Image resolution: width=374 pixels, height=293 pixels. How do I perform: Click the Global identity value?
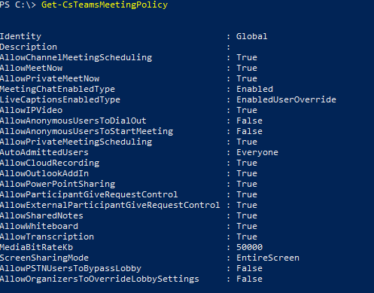[x=252, y=36]
